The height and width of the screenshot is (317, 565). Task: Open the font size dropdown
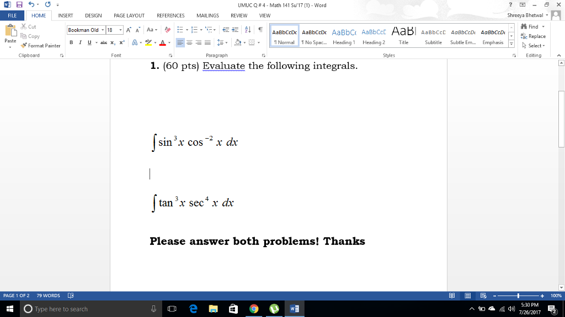(121, 30)
